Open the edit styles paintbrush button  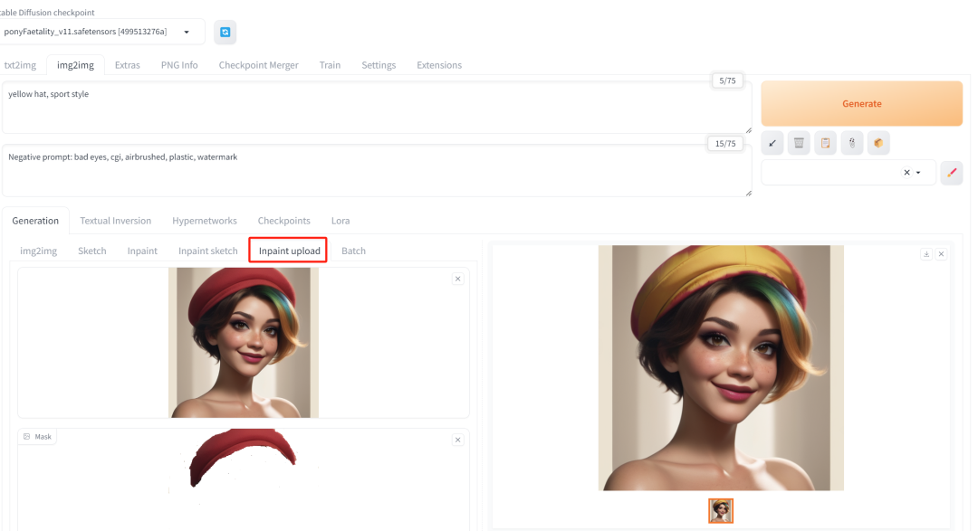951,173
